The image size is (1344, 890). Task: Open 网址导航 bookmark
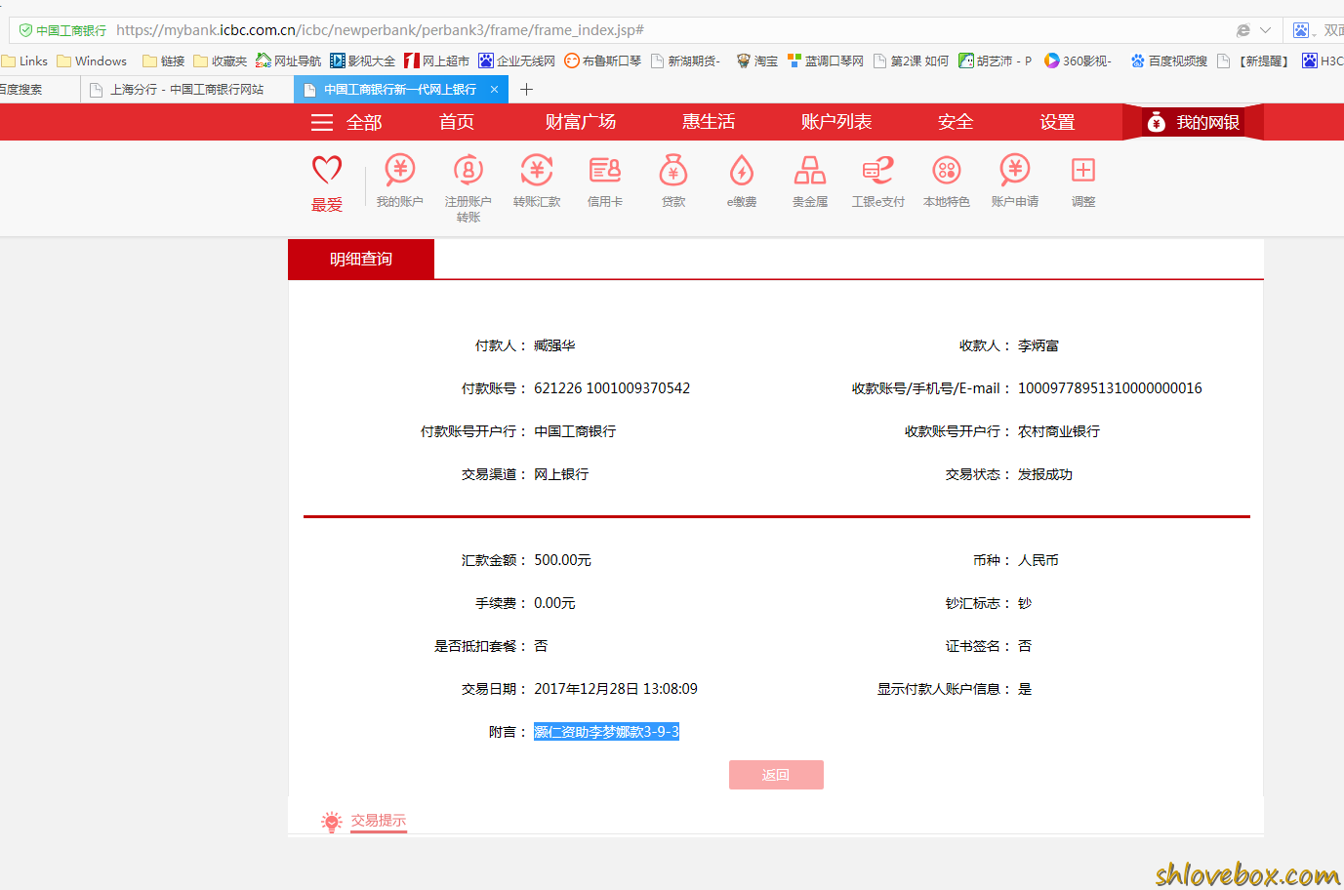pyautogui.click(x=289, y=61)
